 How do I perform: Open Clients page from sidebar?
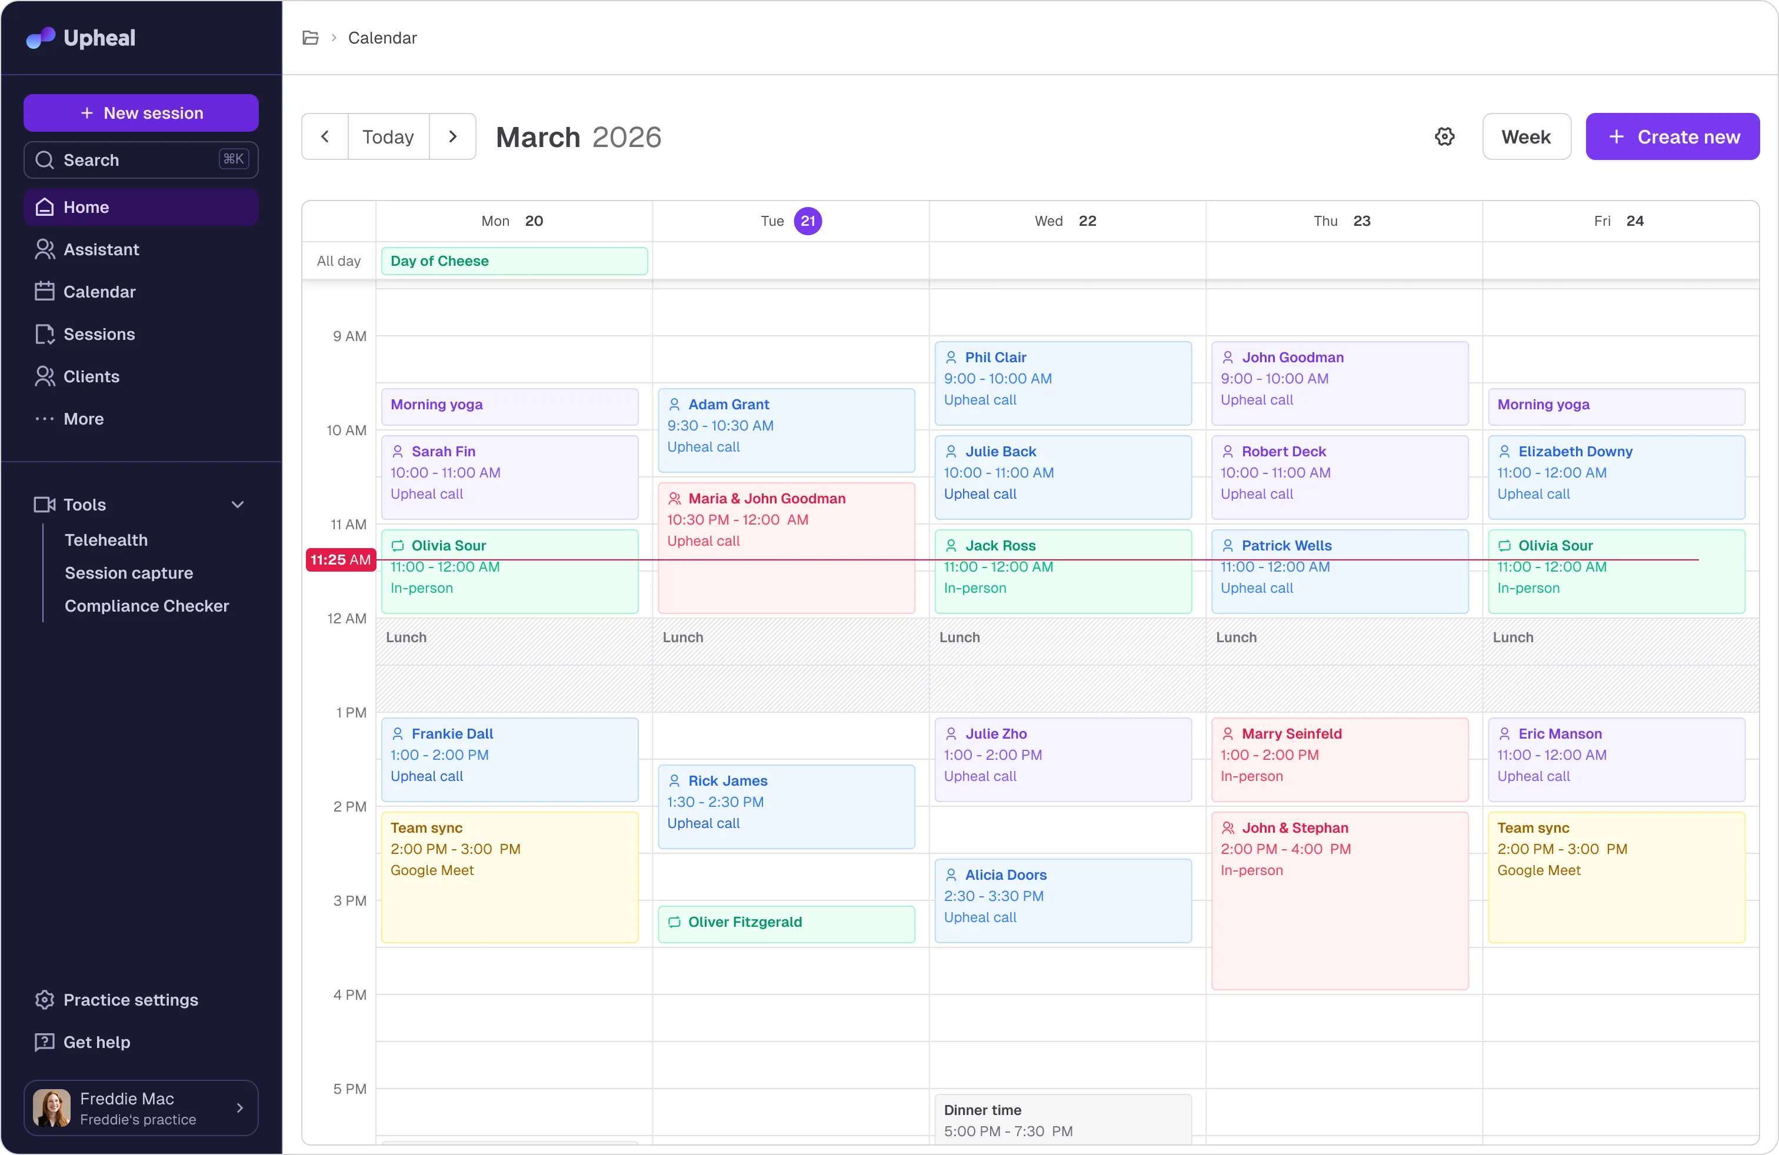(x=91, y=376)
